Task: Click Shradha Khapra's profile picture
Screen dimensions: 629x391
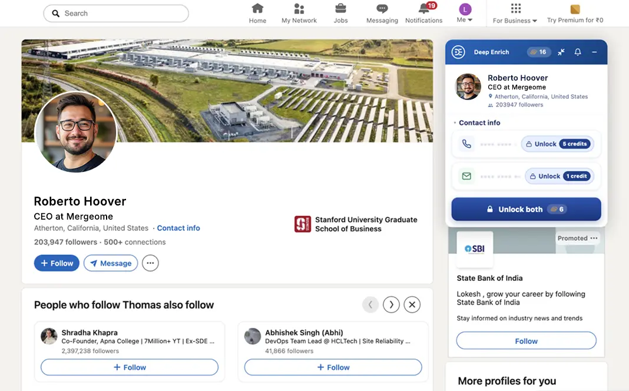Action: tap(49, 336)
